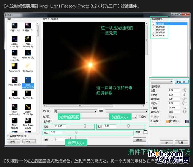Open the 内部颜色 purple swatch

pyautogui.click(x=187, y=121)
